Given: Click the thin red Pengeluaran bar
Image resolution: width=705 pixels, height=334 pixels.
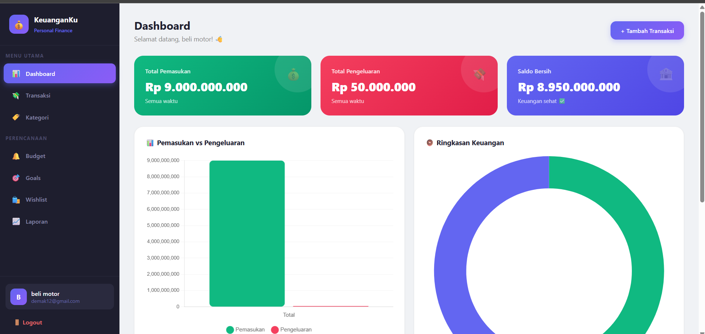Looking at the screenshot, I should click(331, 306).
